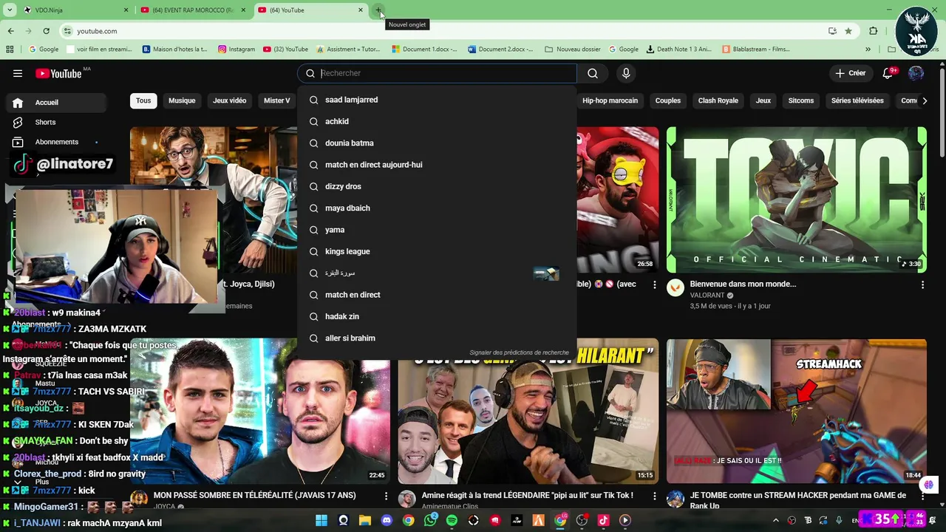Select the Hip-hop marocain chip

tap(610, 100)
